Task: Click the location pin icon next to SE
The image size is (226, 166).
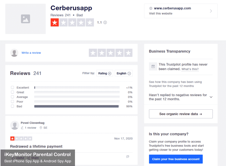Action: click(41, 128)
